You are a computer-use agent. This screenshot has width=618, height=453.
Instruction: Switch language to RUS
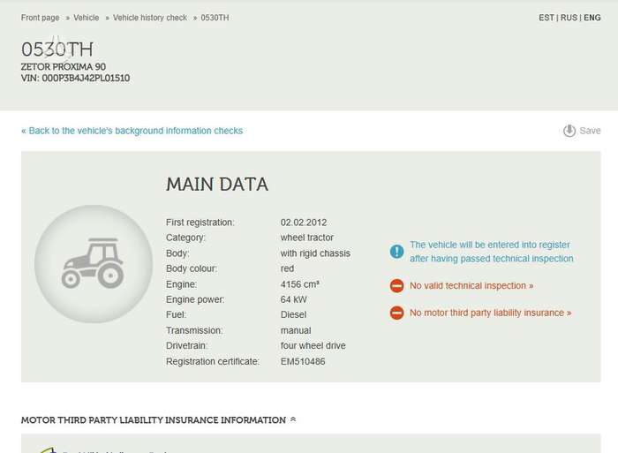point(569,18)
